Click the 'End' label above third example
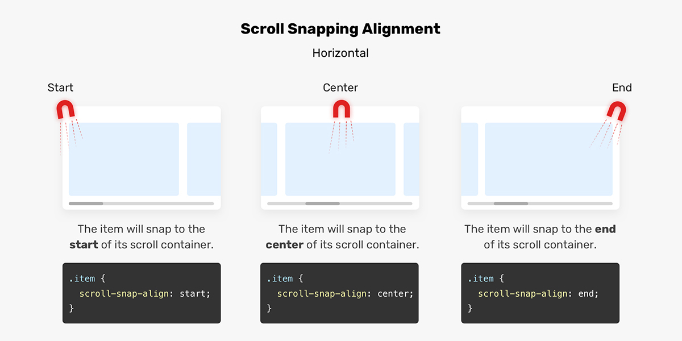682x341 pixels. (622, 88)
